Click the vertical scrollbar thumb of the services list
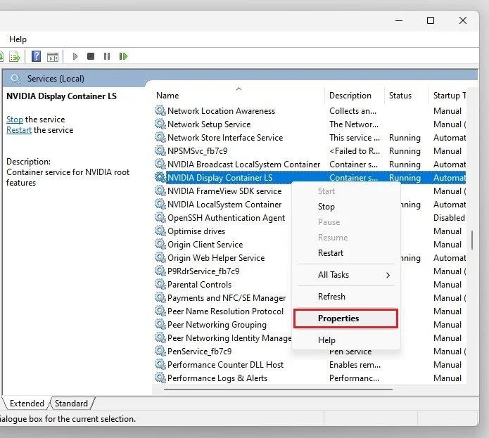489x438 pixels. (472, 240)
